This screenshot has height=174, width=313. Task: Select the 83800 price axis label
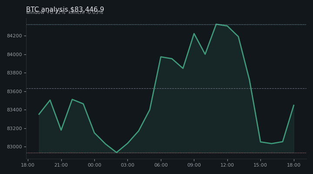pyautogui.click(x=14, y=73)
